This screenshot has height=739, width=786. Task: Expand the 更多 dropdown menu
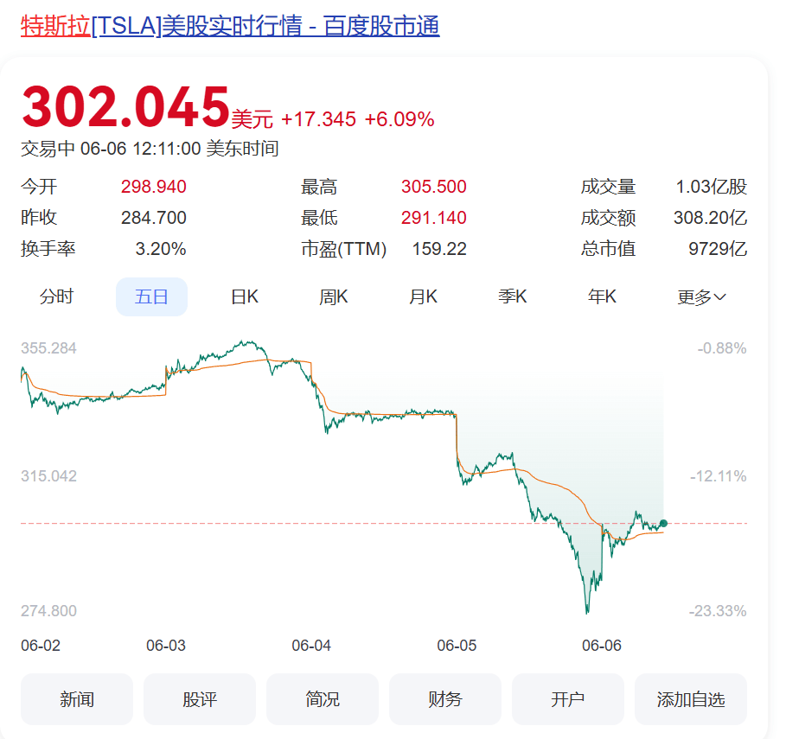point(701,296)
